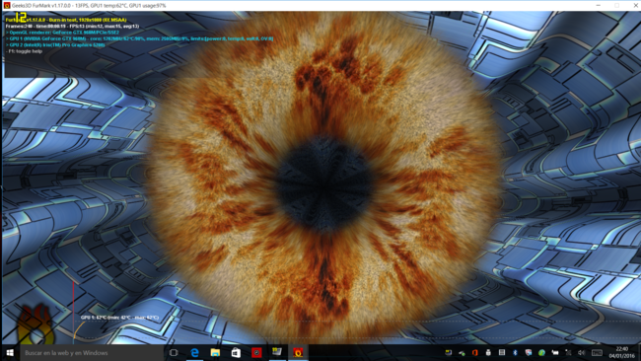Image resolution: width=641 pixels, height=361 pixels.
Task: Click the 'F1: toggle help' overlay text
Action: pyautogui.click(x=25, y=51)
